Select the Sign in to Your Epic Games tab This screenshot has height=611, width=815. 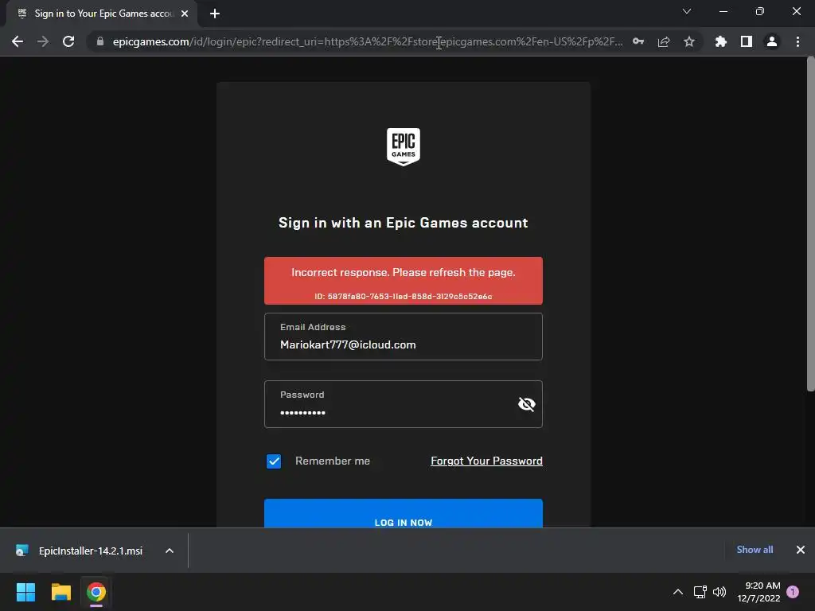point(102,14)
